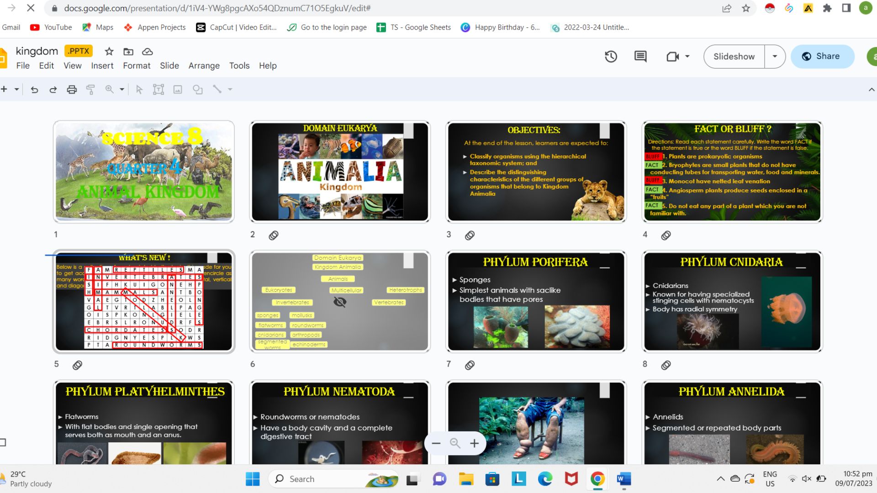877x493 pixels.
Task: Star the kingdom presentation
Action: tap(109, 52)
